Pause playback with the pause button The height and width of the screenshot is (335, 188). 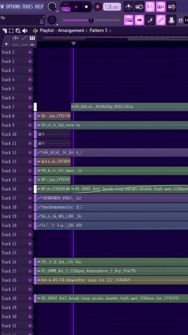[x=76, y=7]
